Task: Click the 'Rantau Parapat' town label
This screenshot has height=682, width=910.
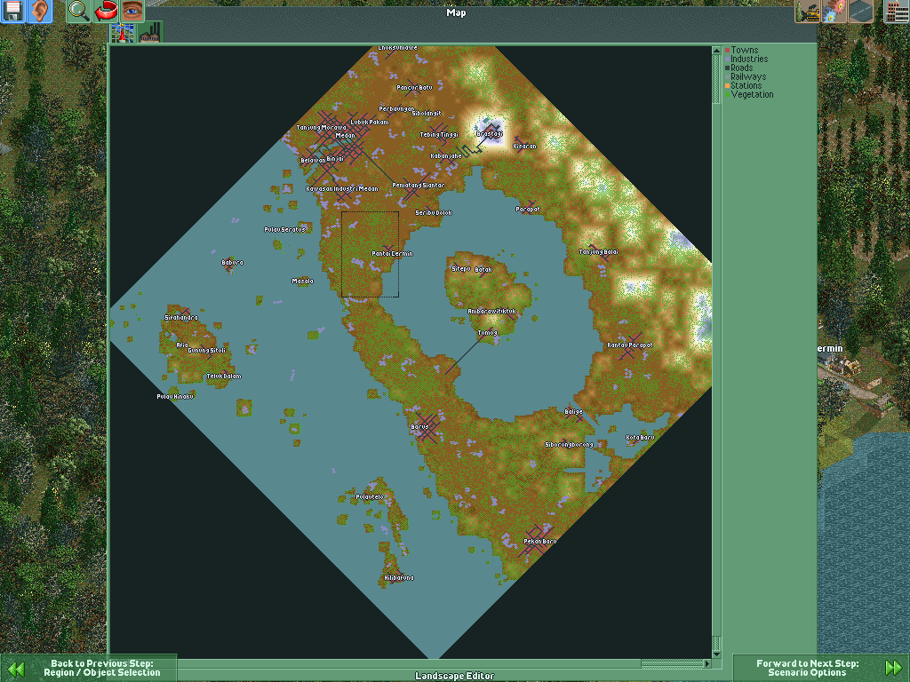Action: pos(630,345)
